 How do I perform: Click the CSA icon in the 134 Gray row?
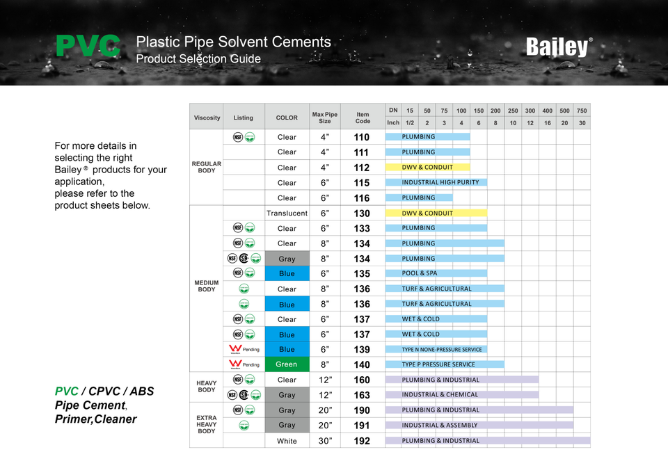(x=244, y=258)
